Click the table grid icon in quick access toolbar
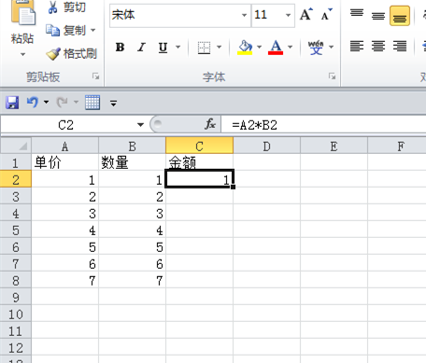 pyautogui.click(x=92, y=103)
